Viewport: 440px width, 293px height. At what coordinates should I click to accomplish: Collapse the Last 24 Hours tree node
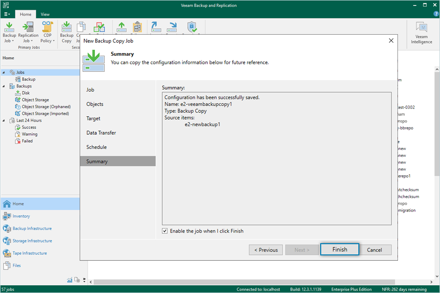click(x=3, y=121)
